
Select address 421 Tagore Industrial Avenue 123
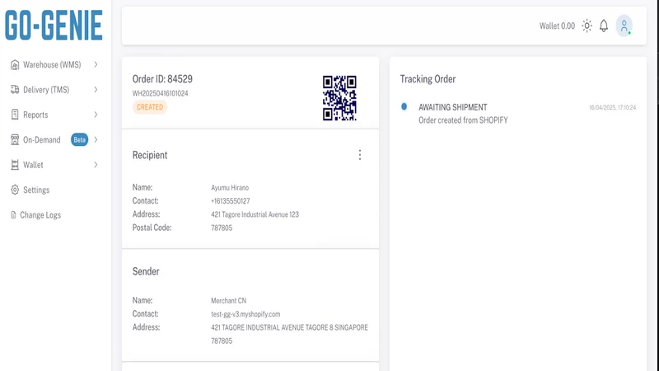(x=255, y=214)
